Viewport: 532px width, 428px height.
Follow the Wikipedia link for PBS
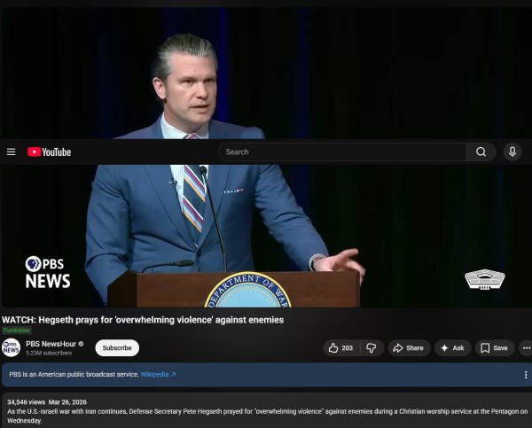(x=158, y=375)
